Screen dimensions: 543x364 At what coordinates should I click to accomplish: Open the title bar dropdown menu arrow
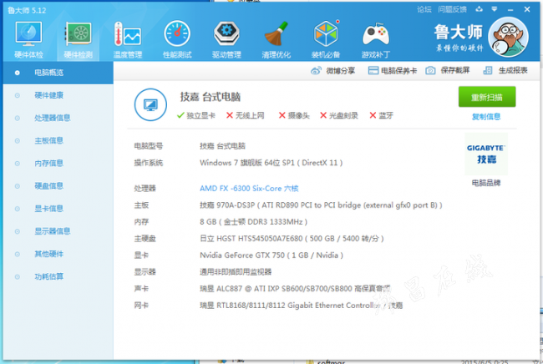tap(495, 9)
